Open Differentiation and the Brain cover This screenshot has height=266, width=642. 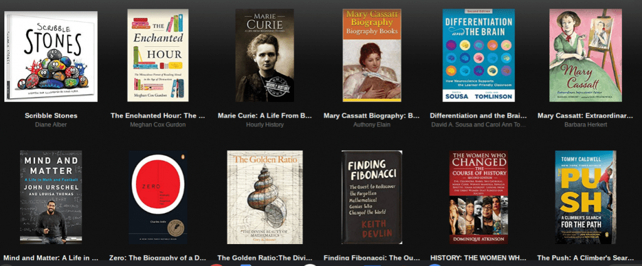point(478,55)
